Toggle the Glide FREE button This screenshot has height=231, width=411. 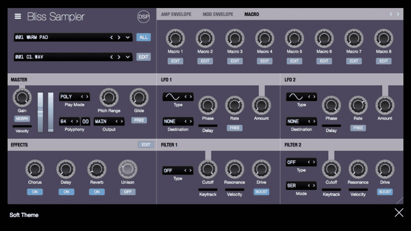coord(139,120)
